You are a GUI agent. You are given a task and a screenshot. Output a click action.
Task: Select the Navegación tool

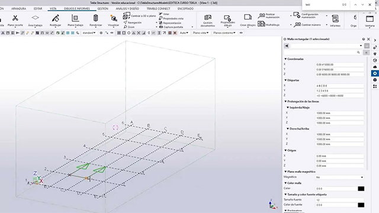tap(133, 22)
